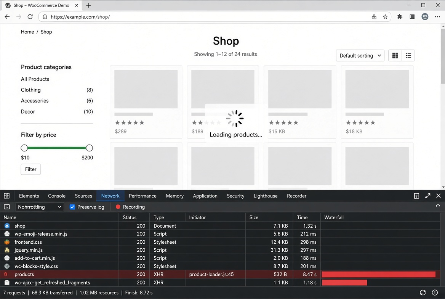The width and height of the screenshot is (445, 299).
Task: Switch to the Lighthouse tab
Action: tap(266, 196)
